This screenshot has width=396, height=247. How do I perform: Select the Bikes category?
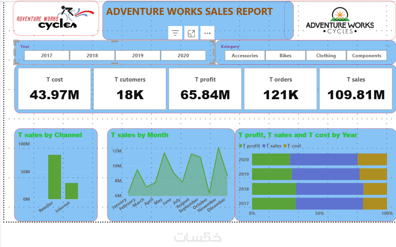pyautogui.click(x=285, y=56)
